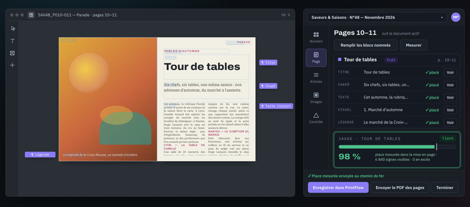Click Remplir les blocs nommés
Image resolution: width=470 pixels, height=207 pixels.
coord(365,45)
